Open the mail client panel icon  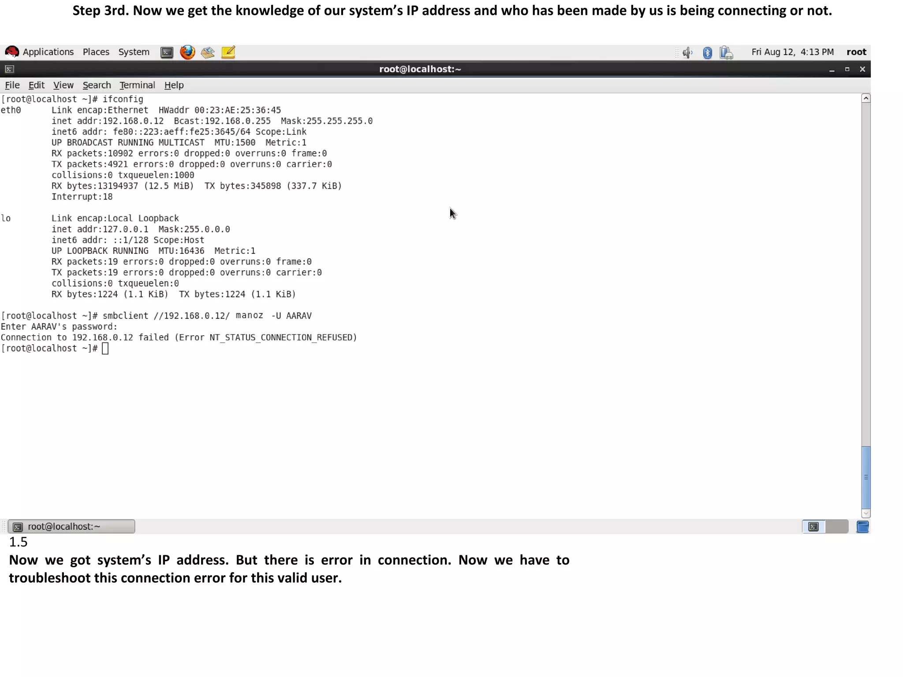[208, 52]
